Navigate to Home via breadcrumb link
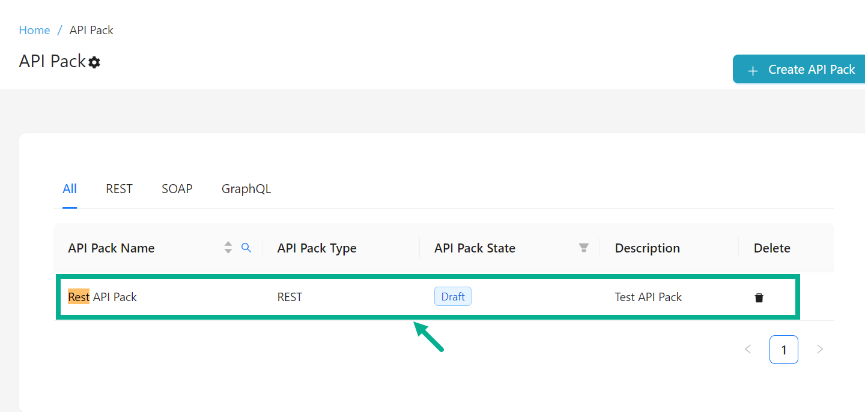The height and width of the screenshot is (412, 865). 34,30
